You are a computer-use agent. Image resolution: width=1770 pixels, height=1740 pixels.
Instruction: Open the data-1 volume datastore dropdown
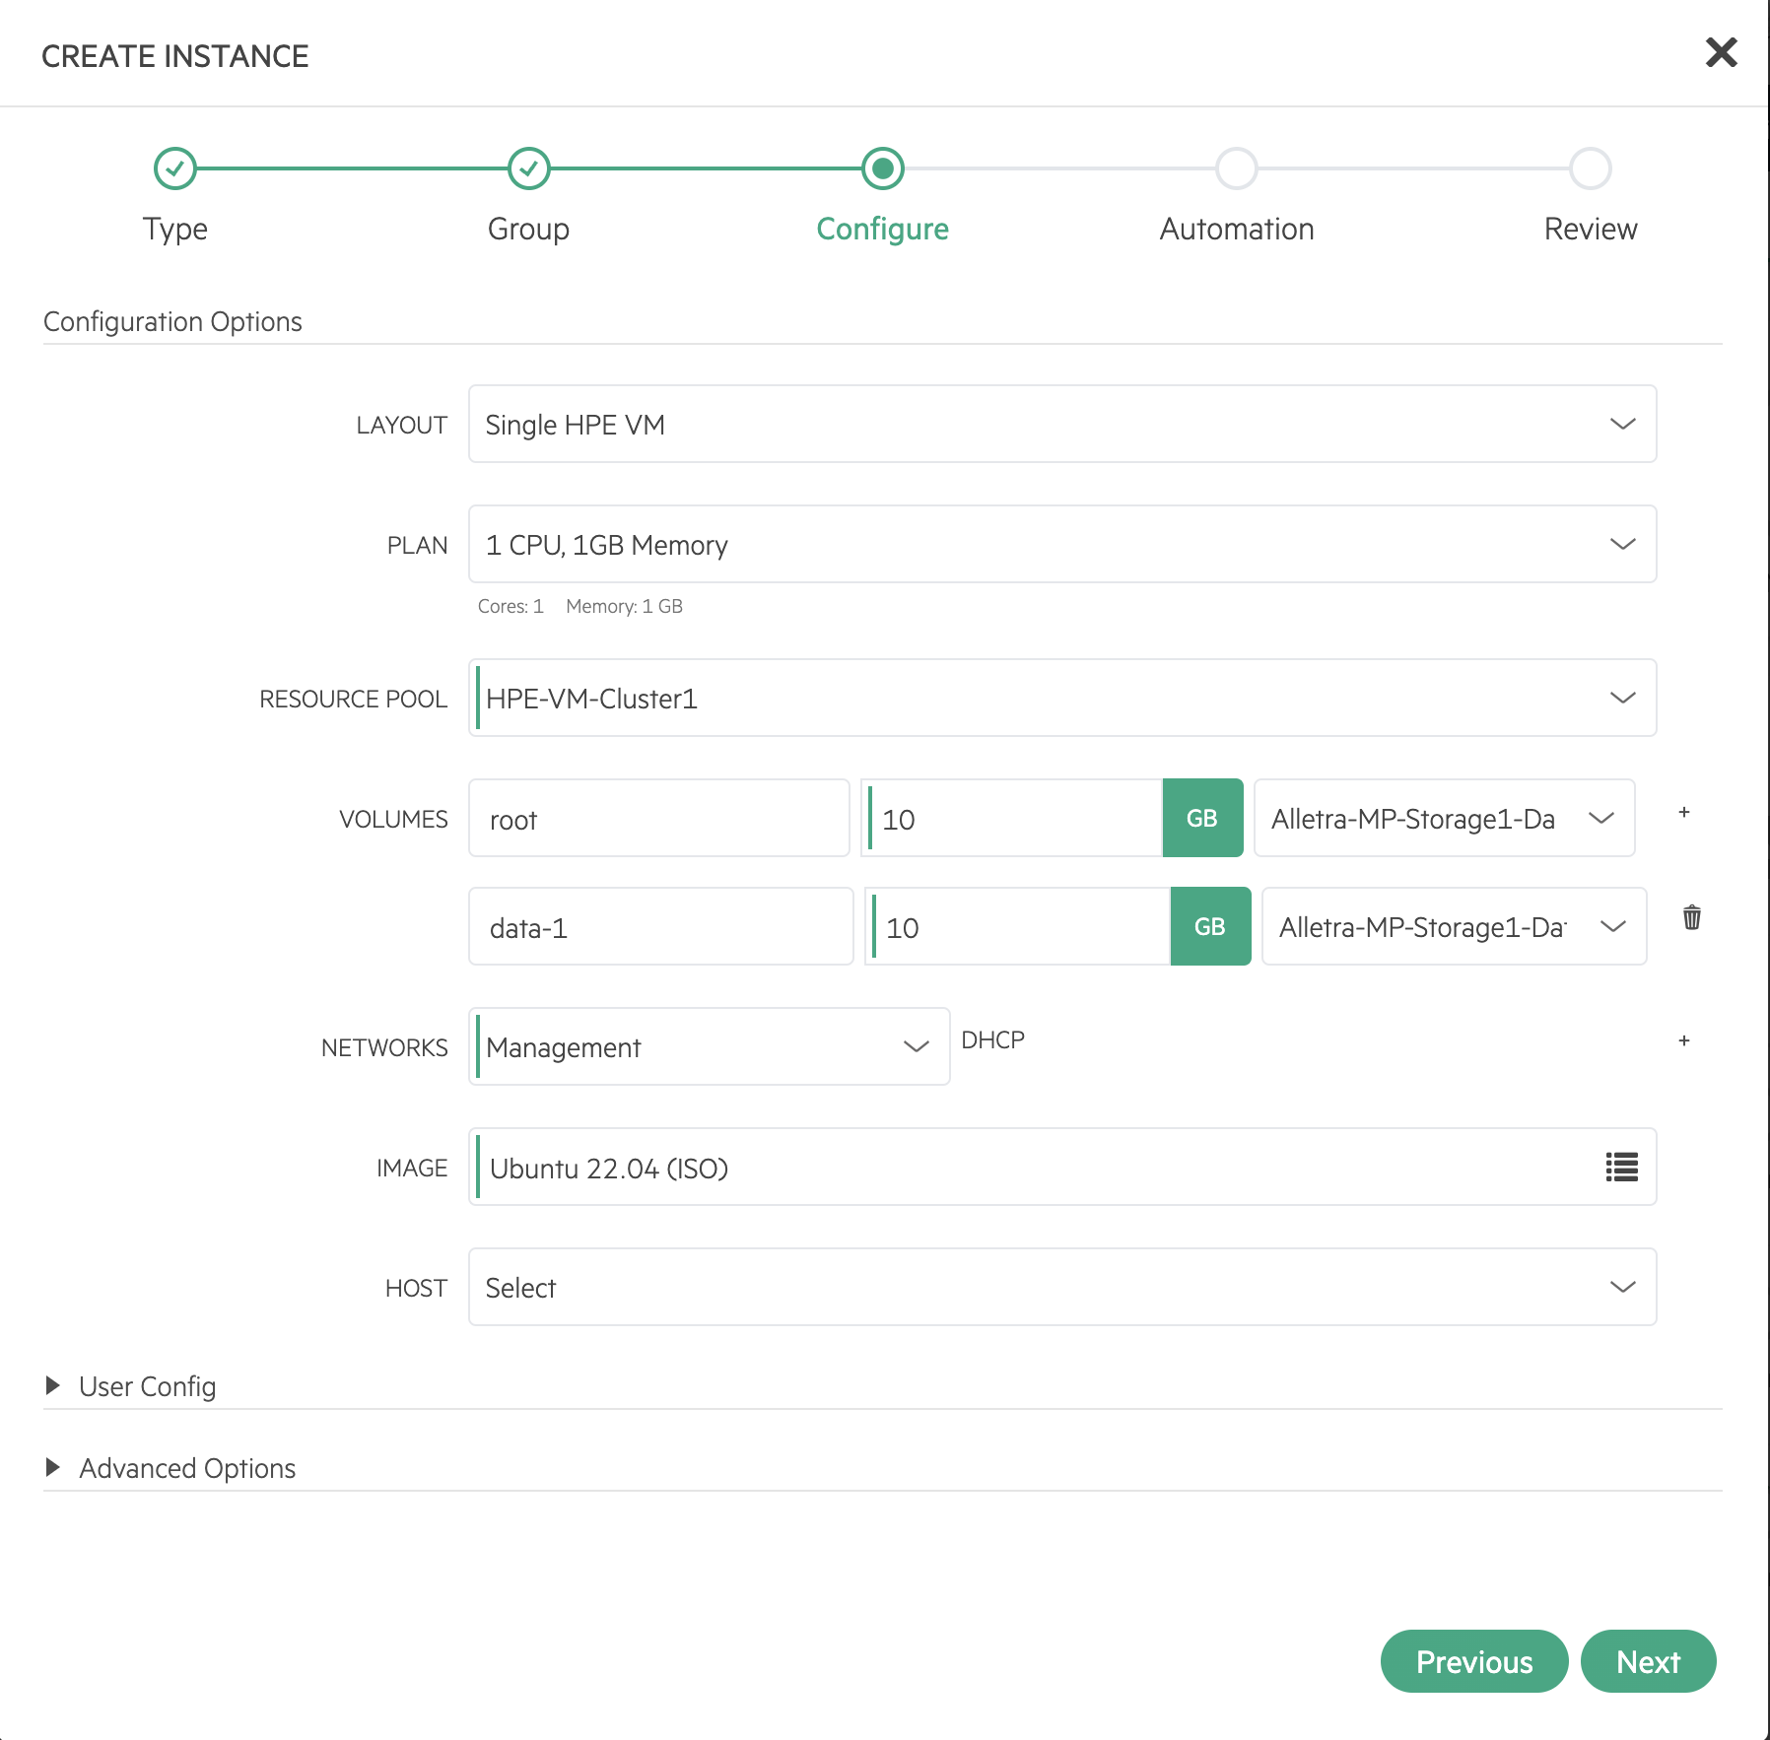point(1454,926)
